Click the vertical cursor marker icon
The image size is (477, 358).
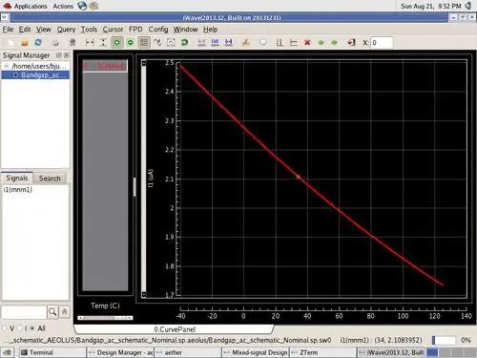pyautogui.click(x=280, y=42)
